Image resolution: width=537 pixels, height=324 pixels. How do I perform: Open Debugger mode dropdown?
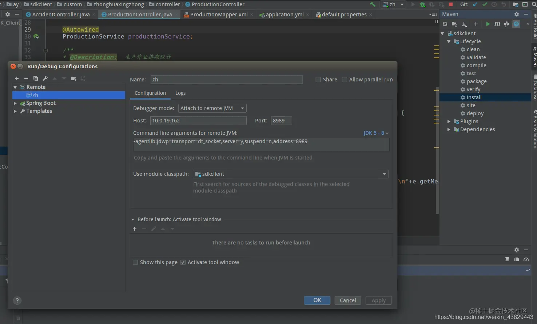pyautogui.click(x=212, y=108)
